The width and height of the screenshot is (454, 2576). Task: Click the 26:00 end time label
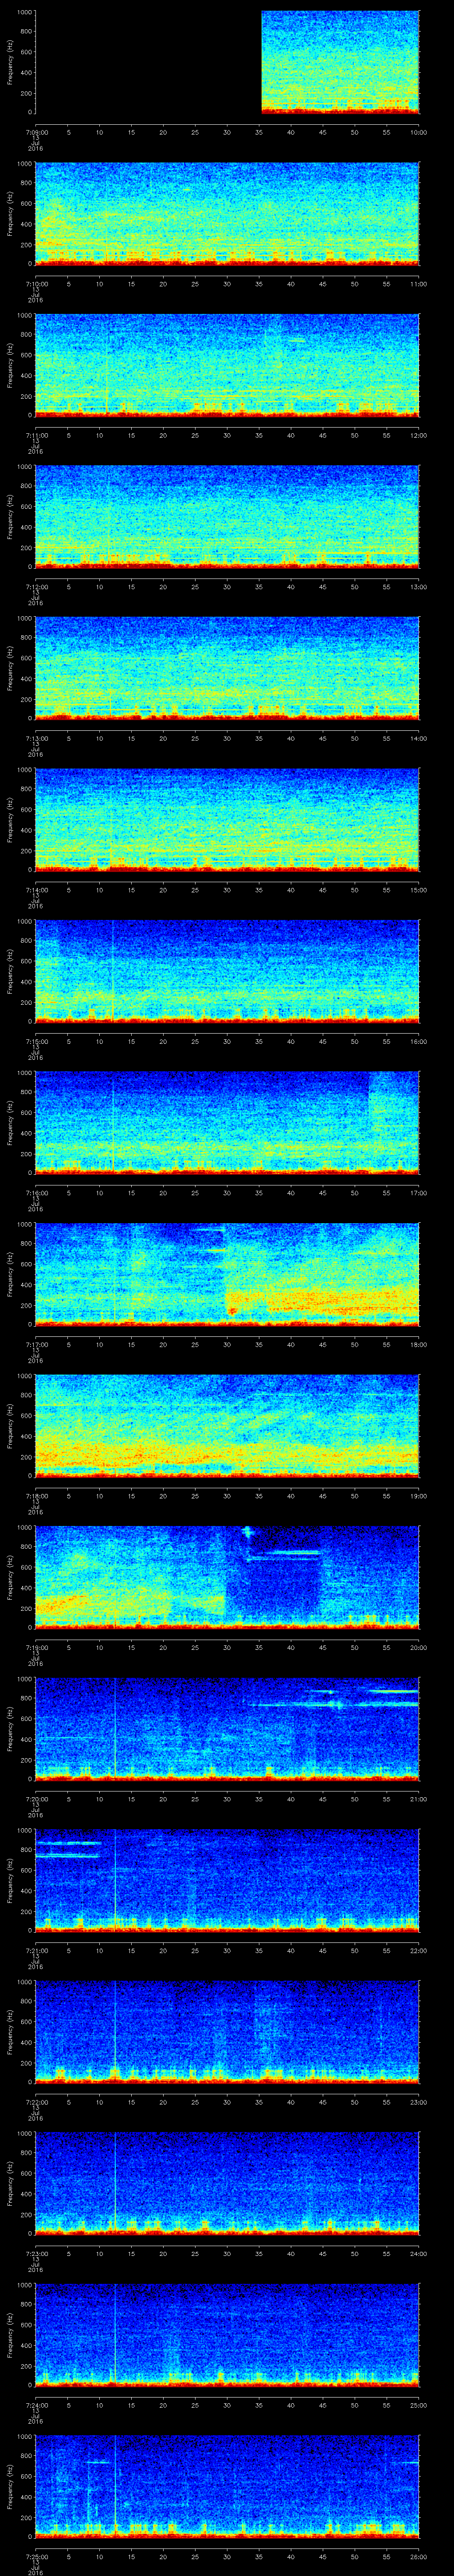(x=419, y=2556)
